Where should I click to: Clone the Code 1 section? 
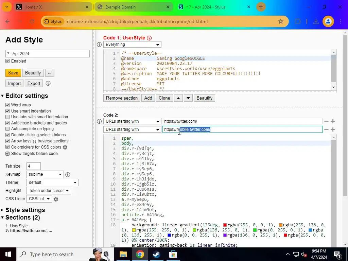[x=164, y=98]
